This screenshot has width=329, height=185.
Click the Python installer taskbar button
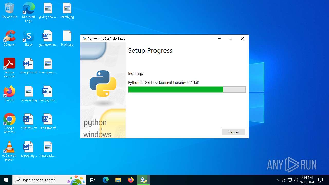pyautogui.click(x=143, y=180)
